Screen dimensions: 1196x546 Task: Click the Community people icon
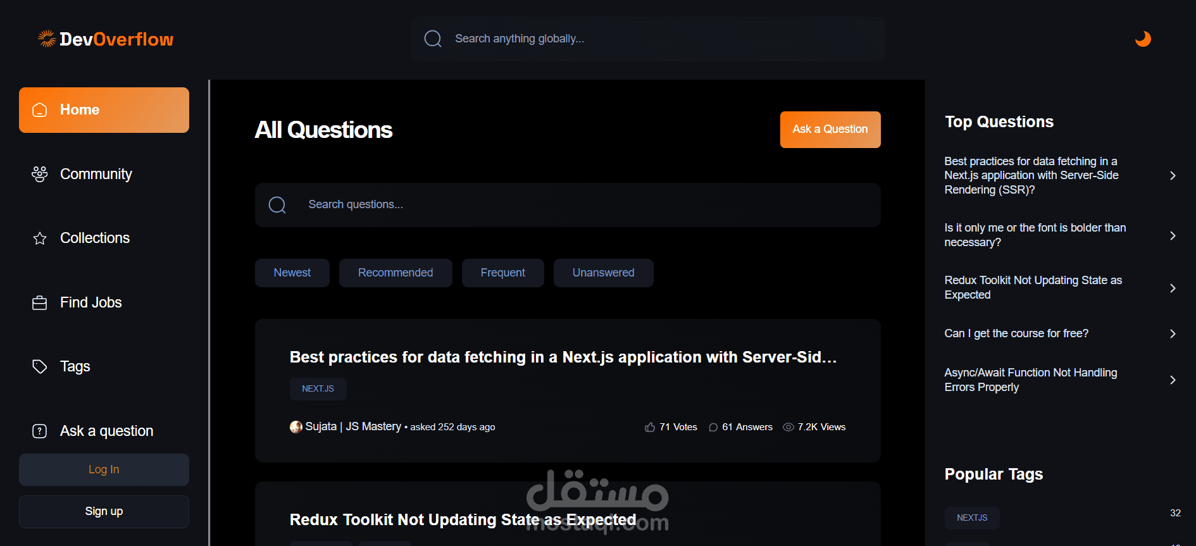[40, 174]
